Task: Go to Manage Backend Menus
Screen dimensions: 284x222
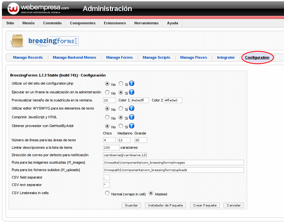Action: (x=74, y=57)
